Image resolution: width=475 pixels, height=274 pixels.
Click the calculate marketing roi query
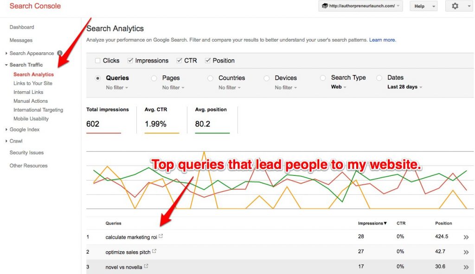[x=131, y=237]
